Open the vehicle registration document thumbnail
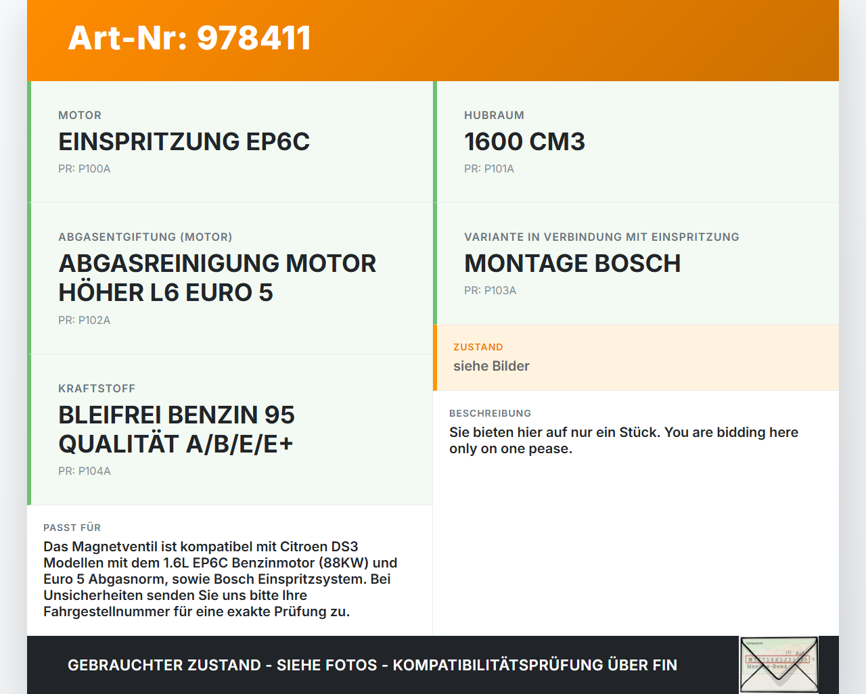Image resolution: width=866 pixels, height=694 pixels. point(778,665)
